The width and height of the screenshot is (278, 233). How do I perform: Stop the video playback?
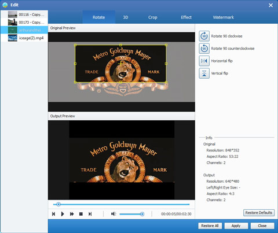click(x=81, y=214)
